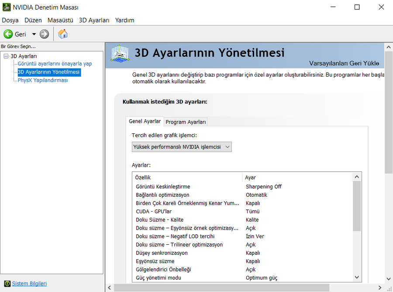Select the Düşey senkronizasyon row
The image size is (393, 292).
pos(242,253)
